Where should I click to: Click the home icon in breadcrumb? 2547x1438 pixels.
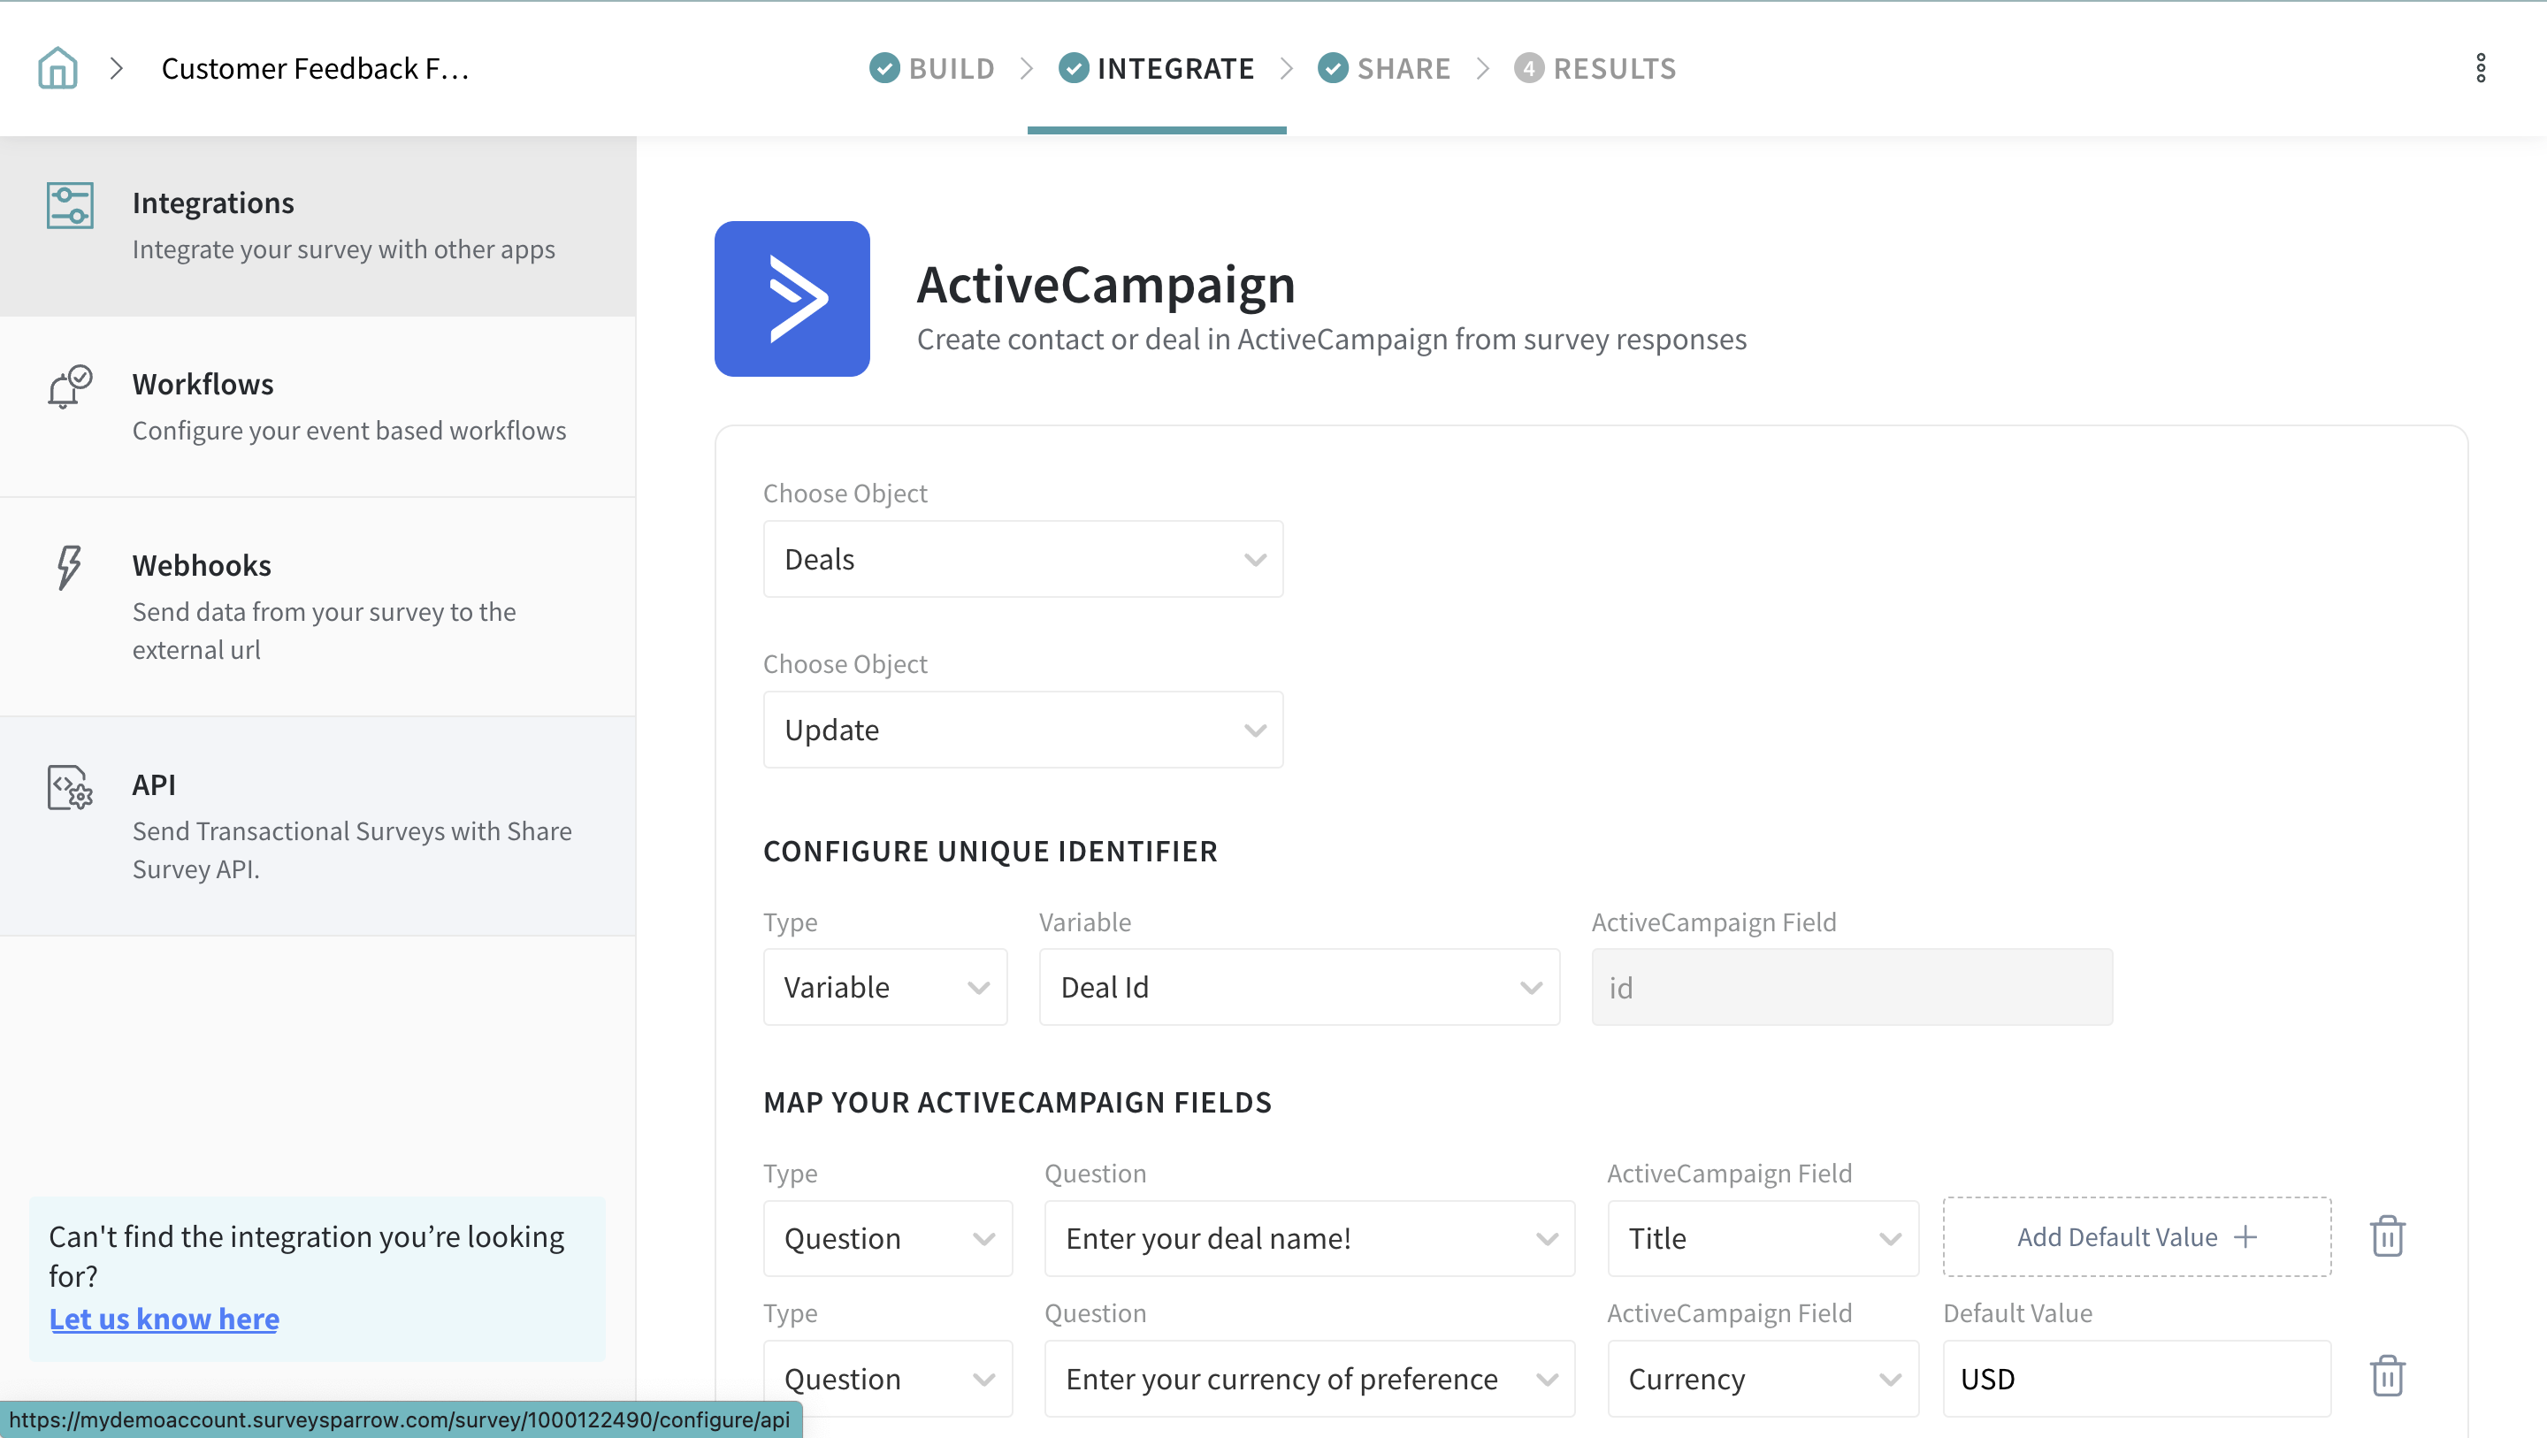coord(57,68)
